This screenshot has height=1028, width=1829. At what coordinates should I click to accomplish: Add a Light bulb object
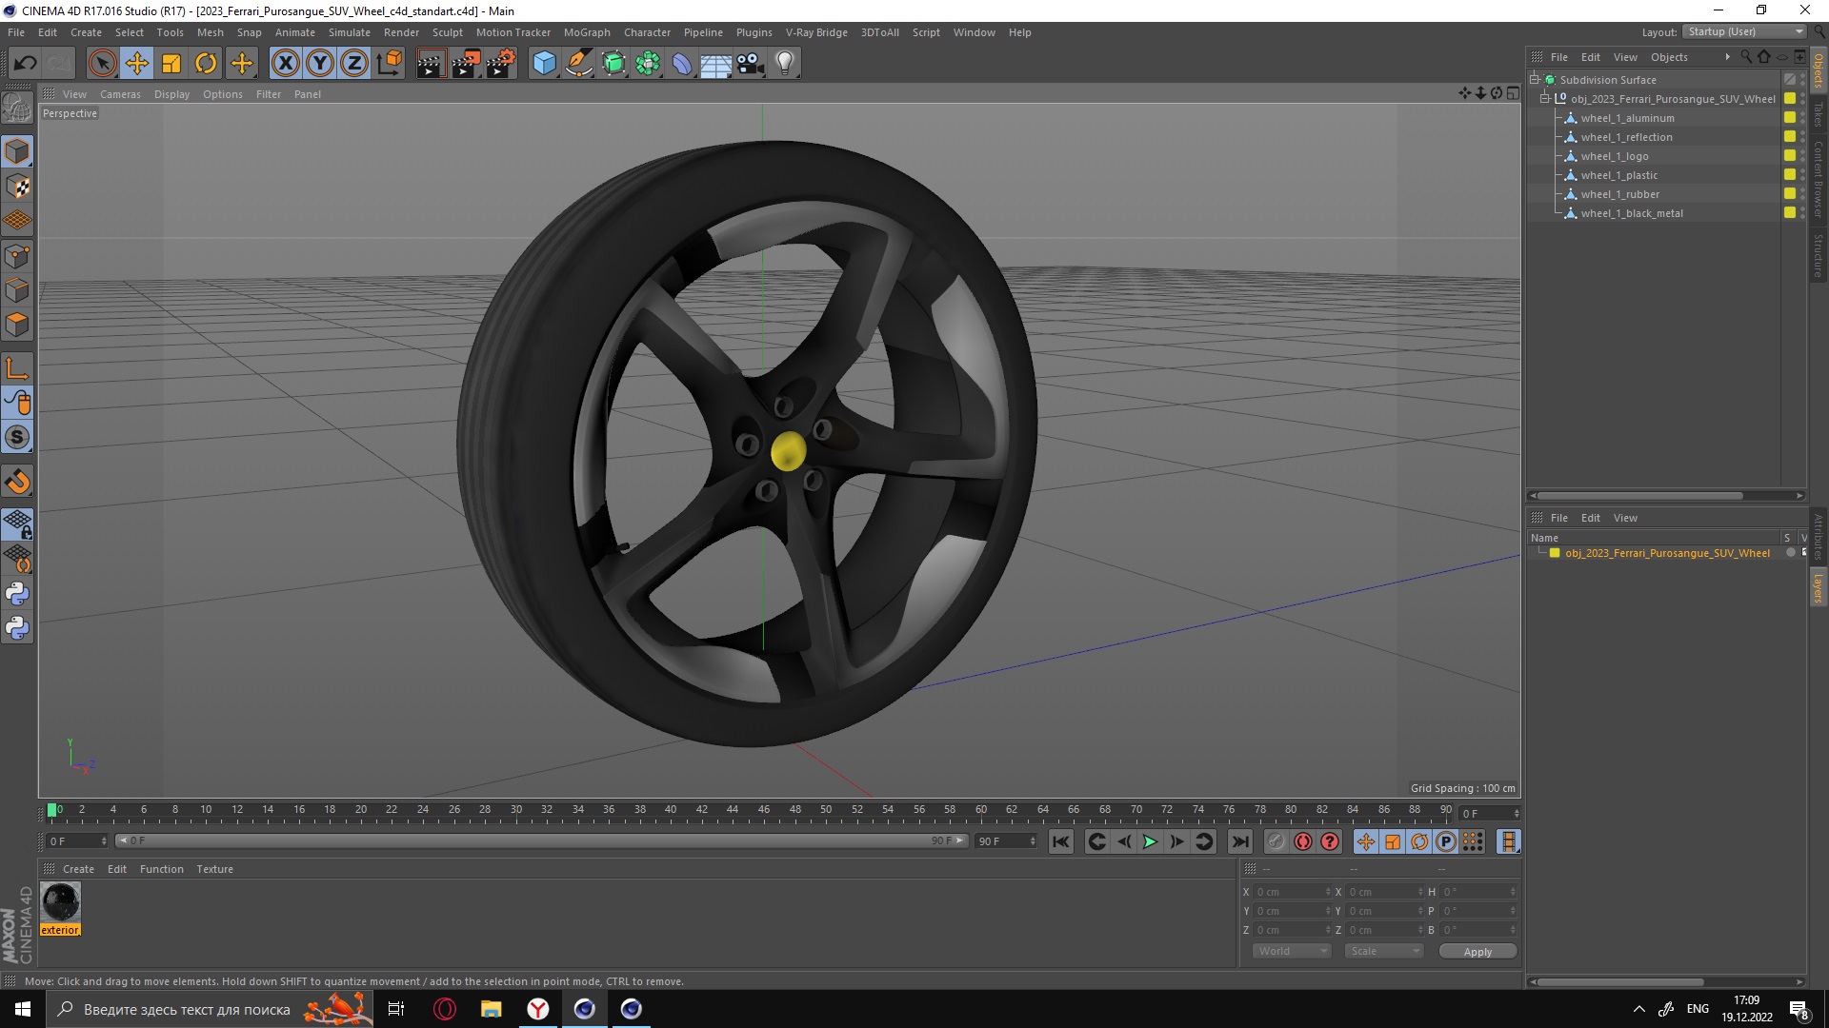coord(785,64)
